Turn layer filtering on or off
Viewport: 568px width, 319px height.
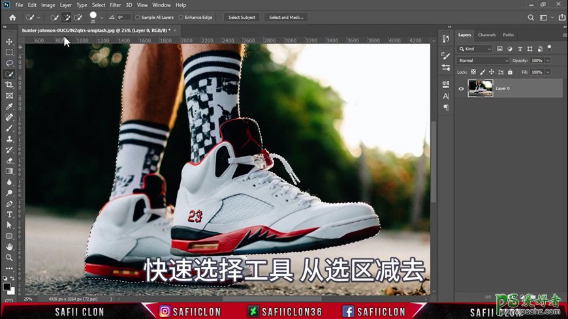tap(550, 48)
